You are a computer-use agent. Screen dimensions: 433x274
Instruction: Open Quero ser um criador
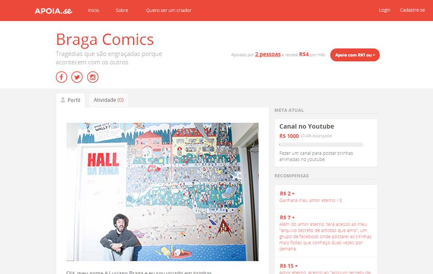(x=169, y=10)
